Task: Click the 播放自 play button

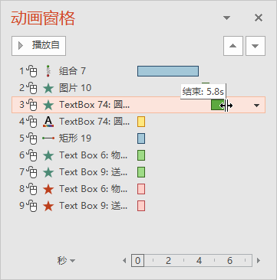Action: pos(38,46)
